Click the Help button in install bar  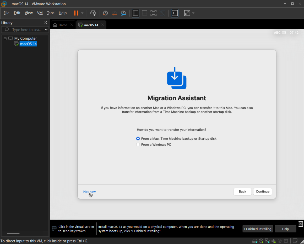click(285, 229)
